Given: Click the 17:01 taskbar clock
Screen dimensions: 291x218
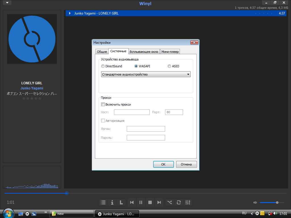Looking at the screenshot, I should tap(283, 214).
